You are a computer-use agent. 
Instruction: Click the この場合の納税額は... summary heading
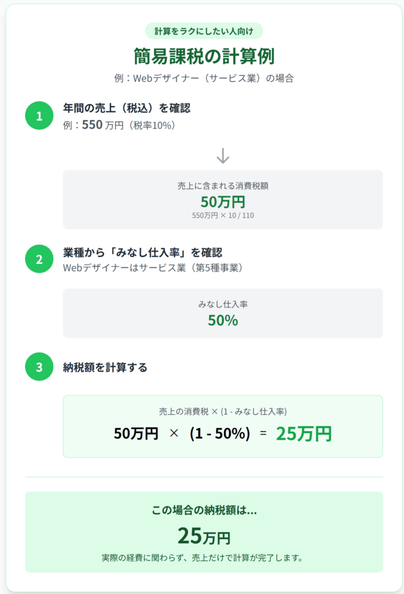204,510
